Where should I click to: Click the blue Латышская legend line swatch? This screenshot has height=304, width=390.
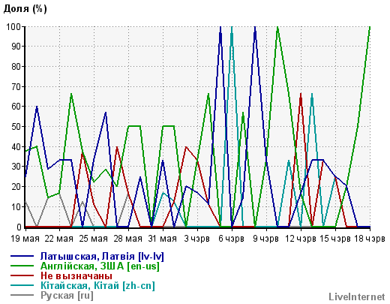tap(22, 256)
